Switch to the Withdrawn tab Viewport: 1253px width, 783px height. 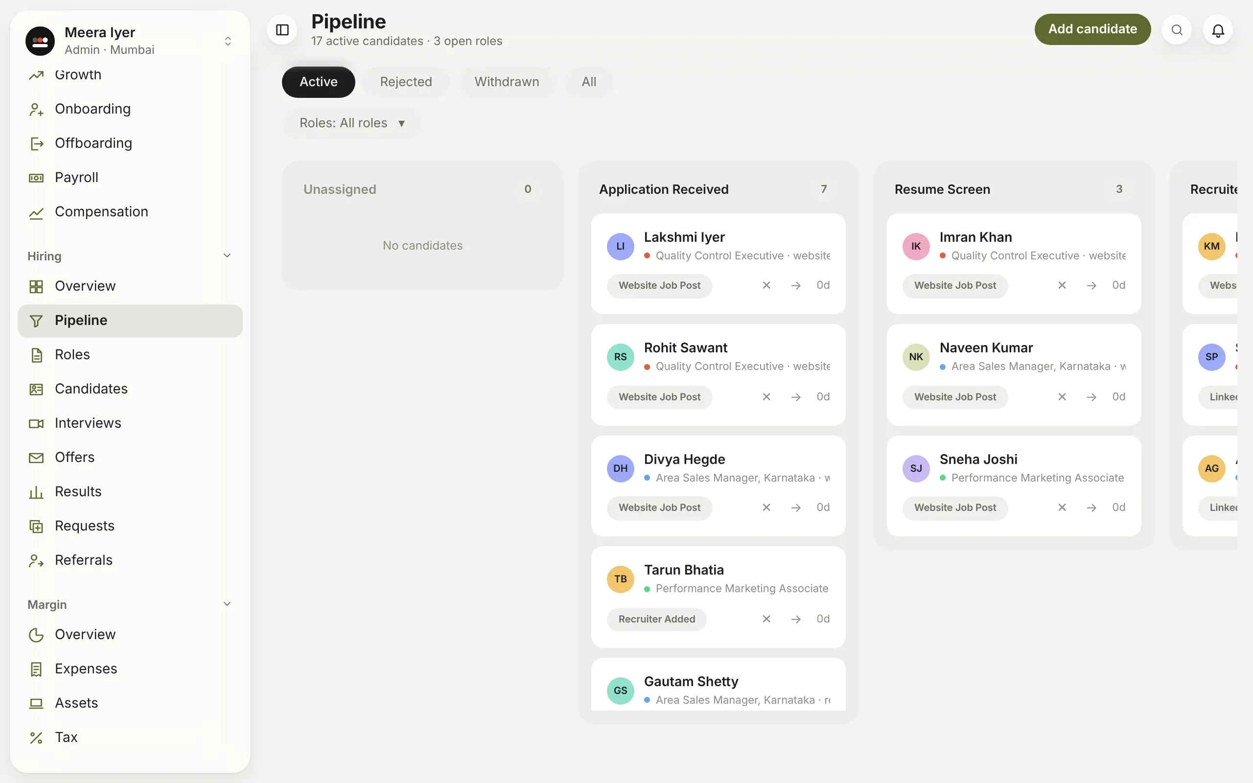(507, 82)
